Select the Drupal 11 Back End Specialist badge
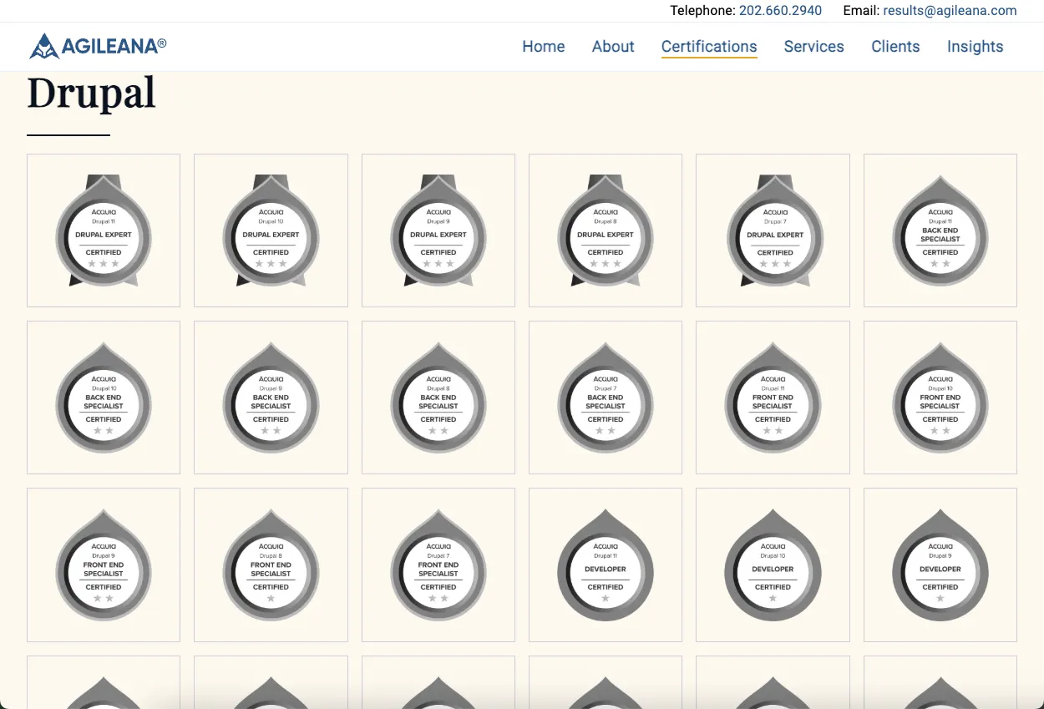Image resolution: width=1044 pixels, height=709 pixels. 940,230
